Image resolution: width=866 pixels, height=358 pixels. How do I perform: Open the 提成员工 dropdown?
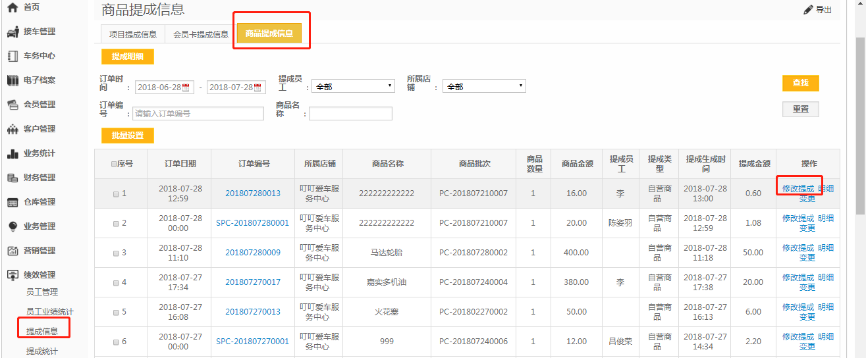(x=352, y=86)
